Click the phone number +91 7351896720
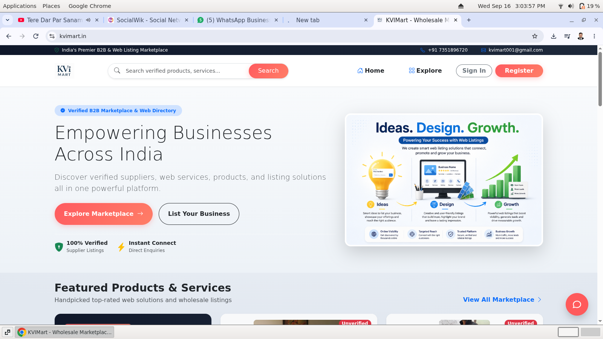 (x=448, y=50)
